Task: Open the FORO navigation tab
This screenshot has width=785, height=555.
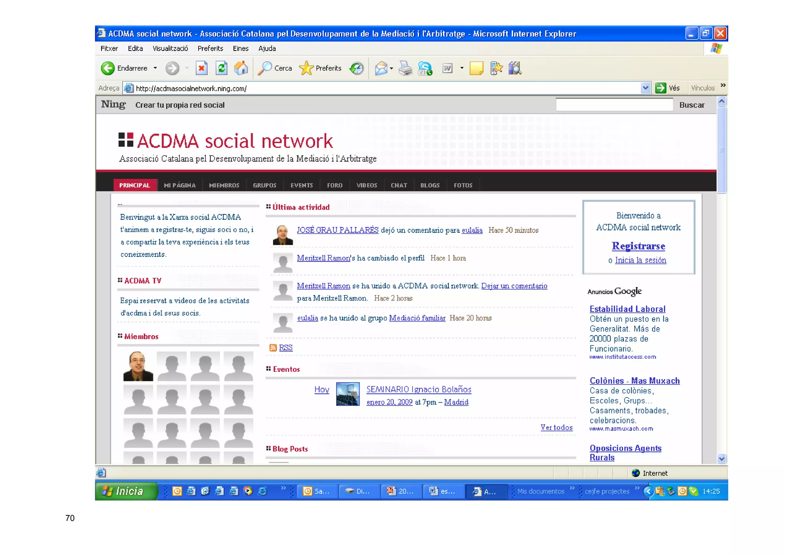Action: 334,185
